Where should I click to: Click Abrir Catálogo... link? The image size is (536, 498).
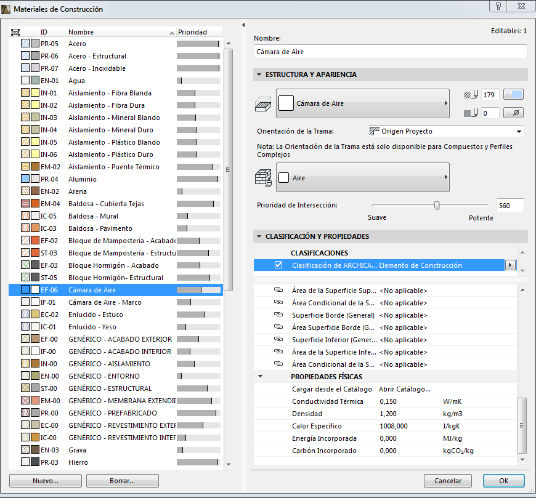coord(404,389)
